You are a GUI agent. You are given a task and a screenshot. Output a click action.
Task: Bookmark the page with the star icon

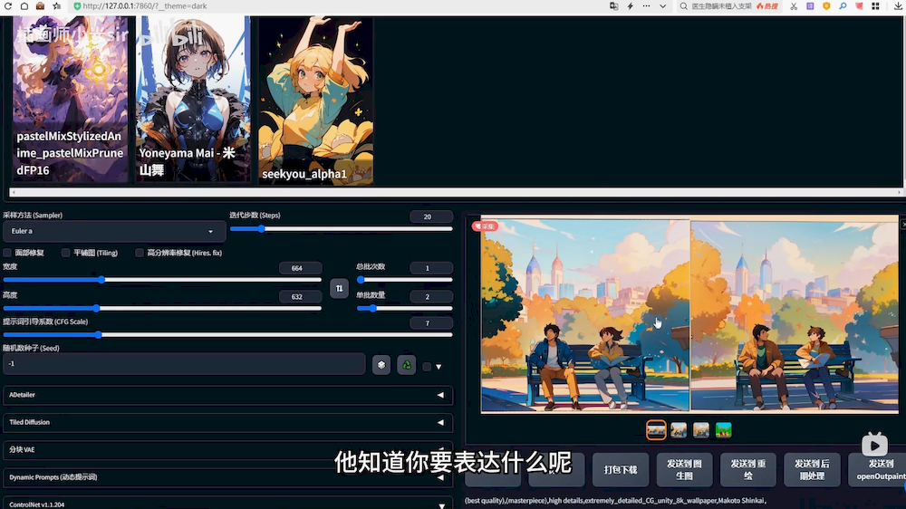(57, 5)
